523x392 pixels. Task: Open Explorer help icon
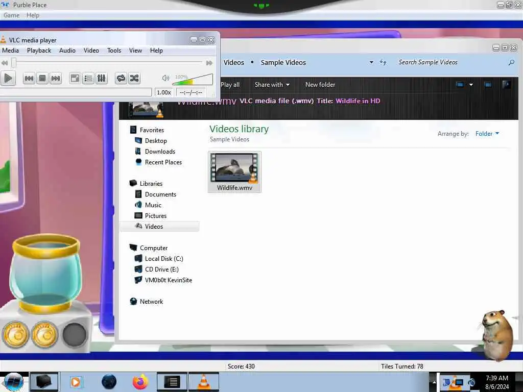(x=506, y=85)
